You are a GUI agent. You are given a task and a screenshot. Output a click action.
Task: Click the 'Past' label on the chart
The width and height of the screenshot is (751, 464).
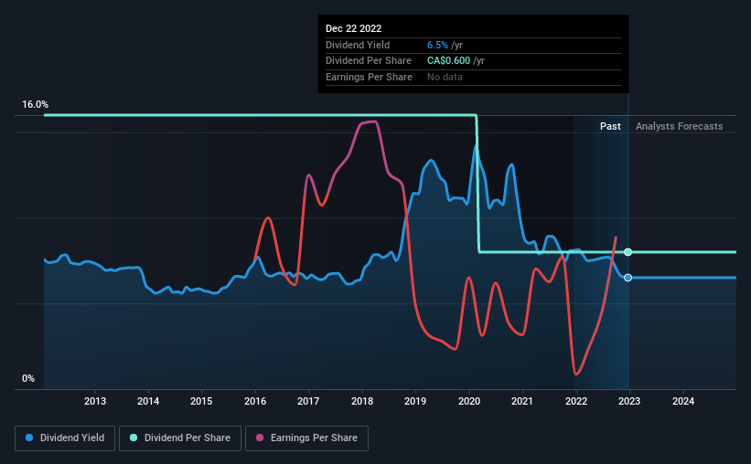click(x=610, y=126)
